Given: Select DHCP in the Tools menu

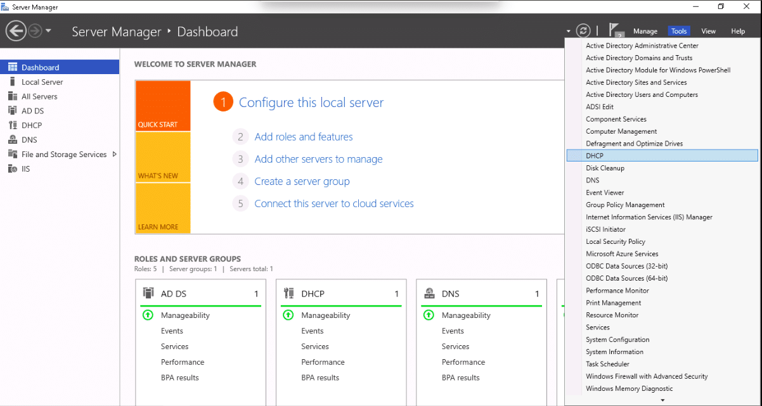Looking at the screenshot, I should pos(662,156).
